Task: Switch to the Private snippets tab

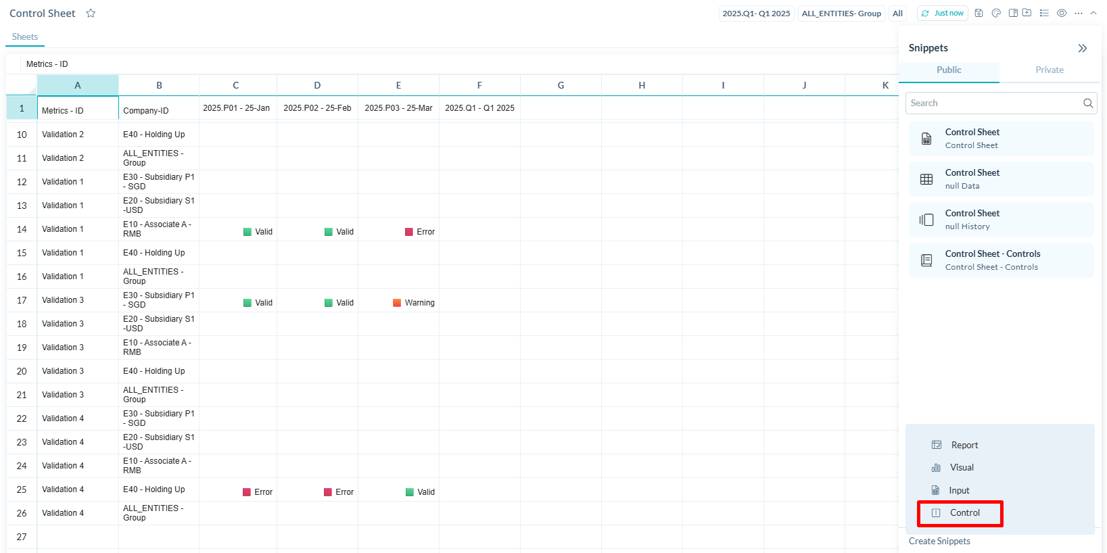Action: [x=1049, y=70]
